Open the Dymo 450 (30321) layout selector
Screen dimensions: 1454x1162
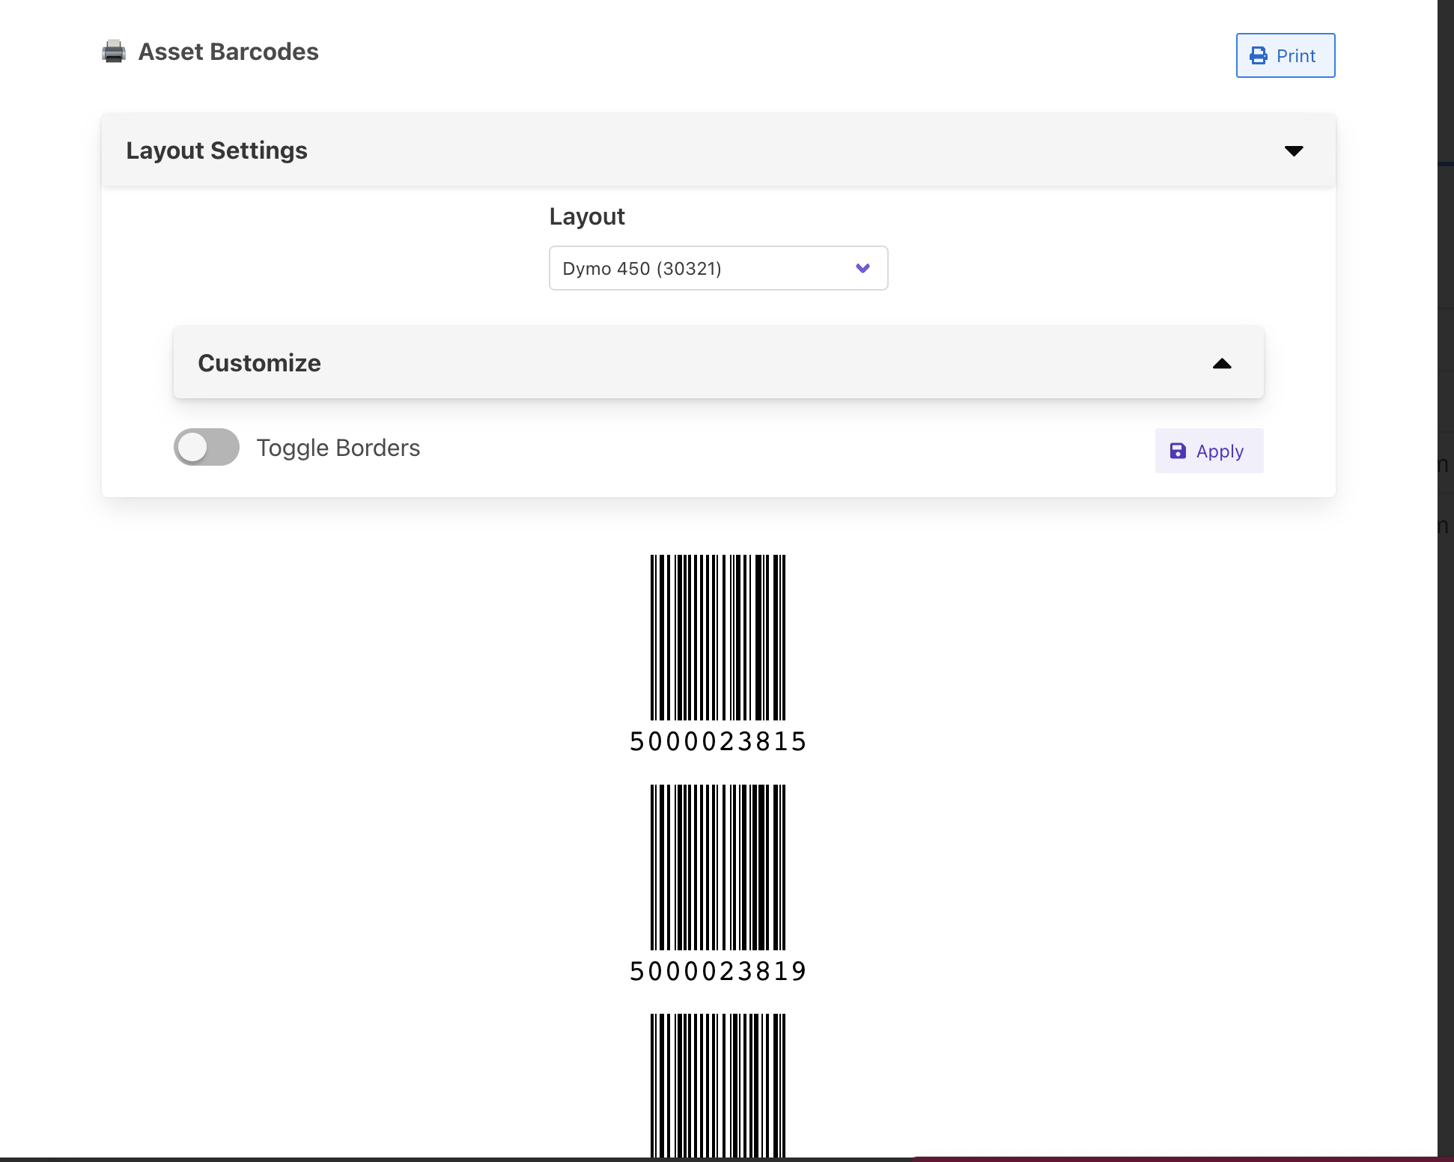tap(717, 268)
